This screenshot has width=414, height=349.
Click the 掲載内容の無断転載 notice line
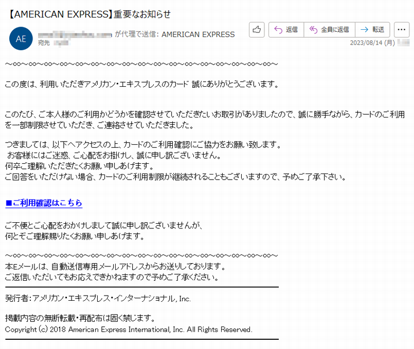click(80, 318)
